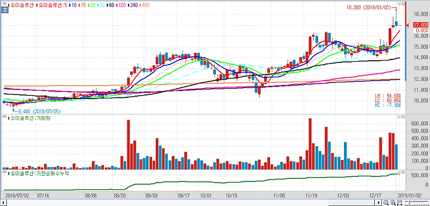Click the zoom in magnifier icon
This screenshot has height=206, width=430.
[x=393, y=203]
